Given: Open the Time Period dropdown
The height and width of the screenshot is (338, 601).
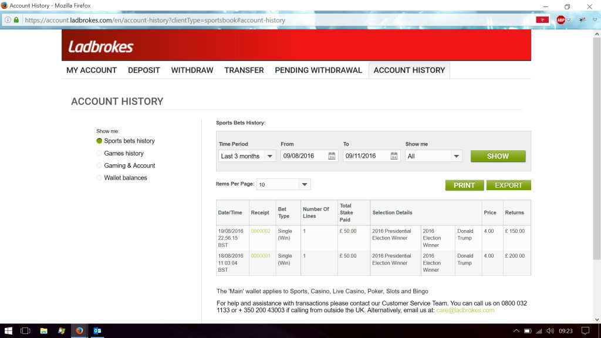Looking at the screenshot, I should [247, 156].
